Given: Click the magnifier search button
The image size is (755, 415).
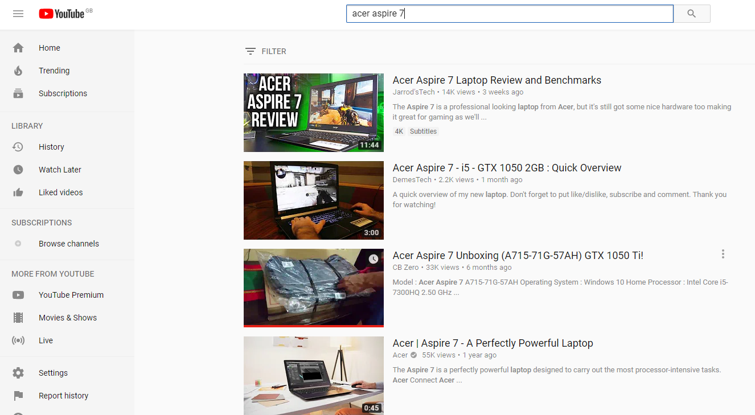Looking at the screenshot, I should [x=692, y=14].
